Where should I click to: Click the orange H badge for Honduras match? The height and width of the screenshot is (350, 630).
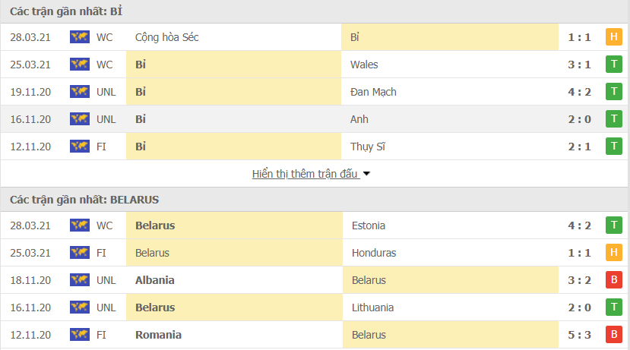[613, 253]
